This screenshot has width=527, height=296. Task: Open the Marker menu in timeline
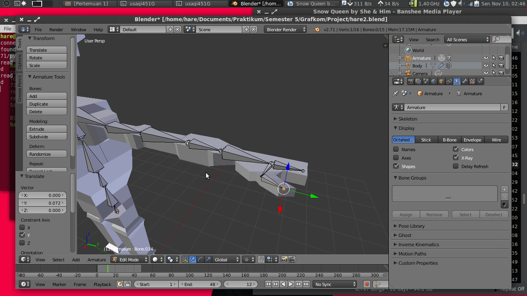(x=59, y=284)
